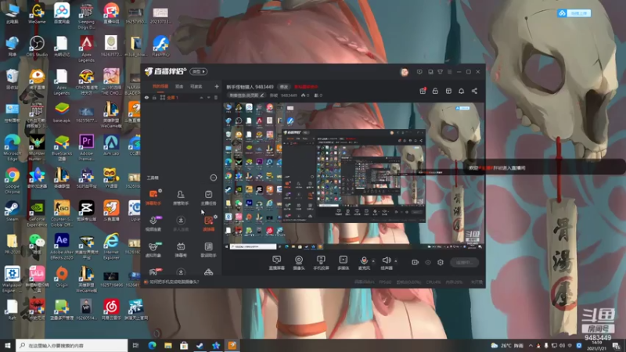Image resolution: width=626 pixels, height=352 pixels.
Task: Open the 房管助手 tool
Action: click(181, 197)
